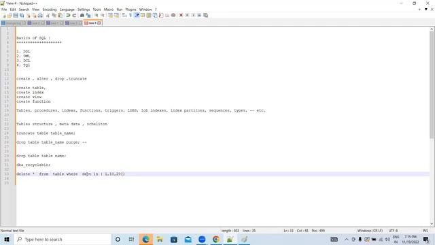This screenshot has width=435, height=245.
Task: Open the File menu
Action: click(4, 10)
